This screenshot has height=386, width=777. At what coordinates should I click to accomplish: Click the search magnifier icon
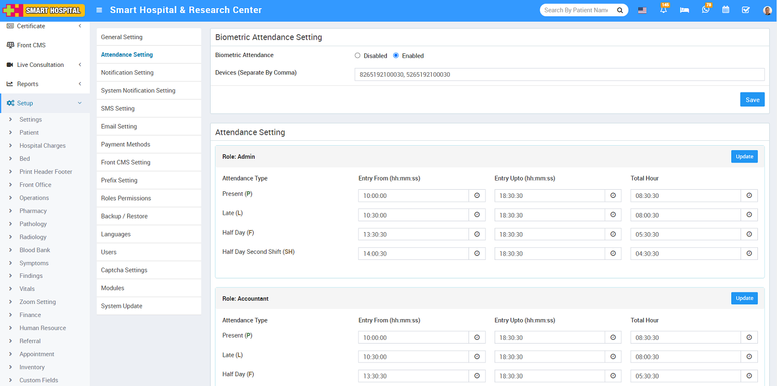click(620, 10)
